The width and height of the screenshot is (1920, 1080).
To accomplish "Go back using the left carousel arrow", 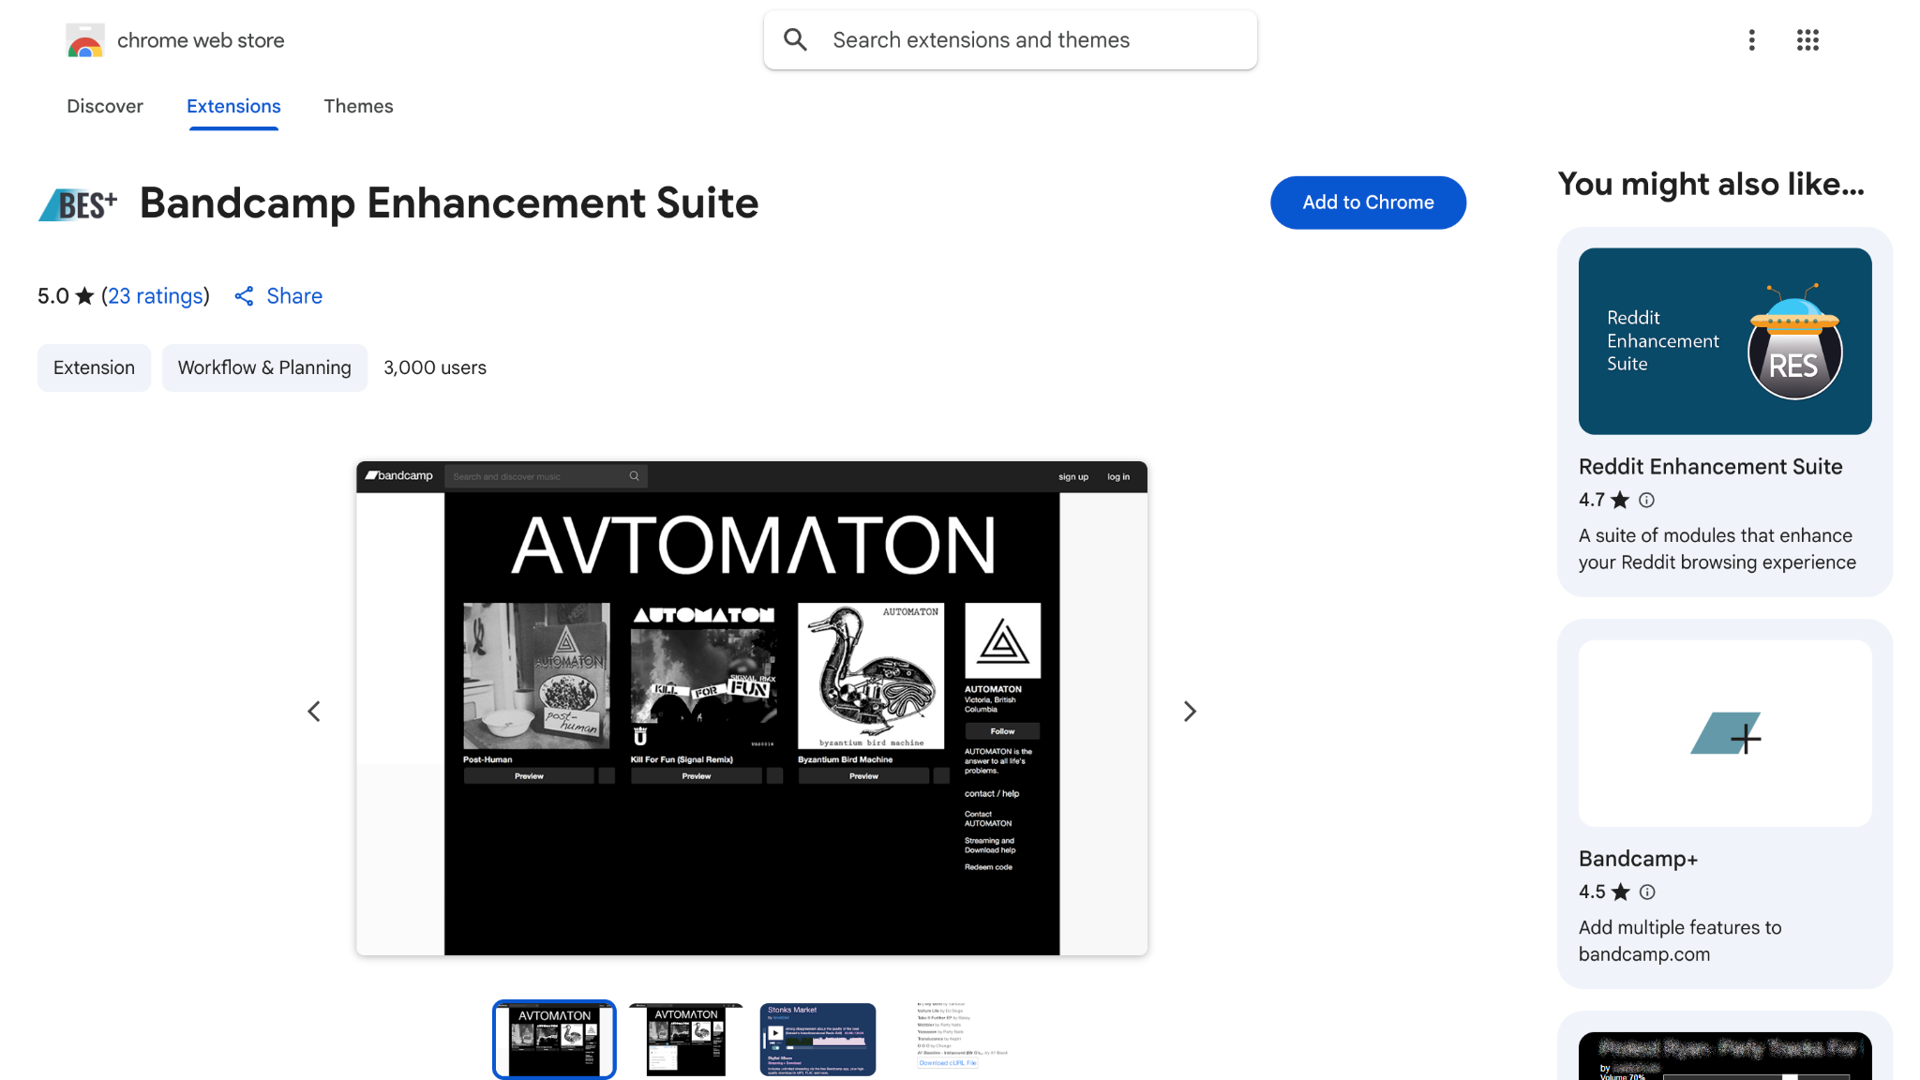I will point(314,711).
